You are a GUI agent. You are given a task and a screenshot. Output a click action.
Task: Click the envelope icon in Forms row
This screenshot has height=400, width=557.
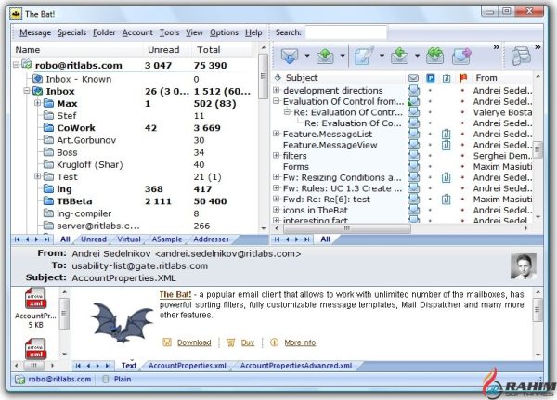pyautogui.click(x=413, y=167)
